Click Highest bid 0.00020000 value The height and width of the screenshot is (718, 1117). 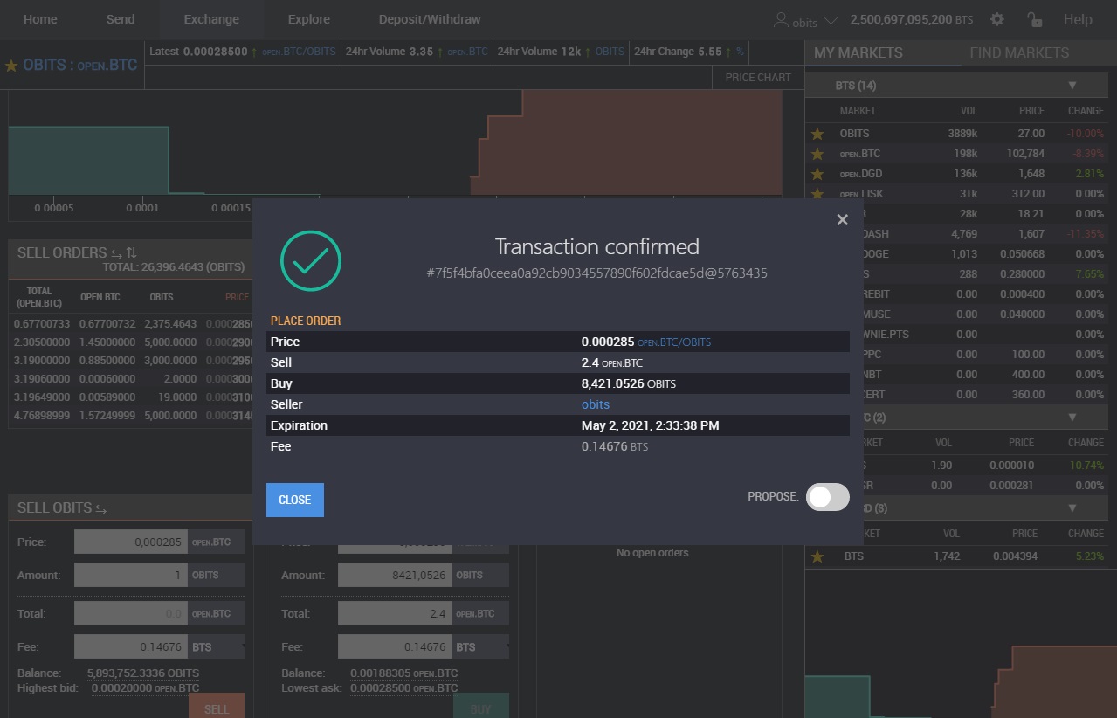tap(143, 688)
